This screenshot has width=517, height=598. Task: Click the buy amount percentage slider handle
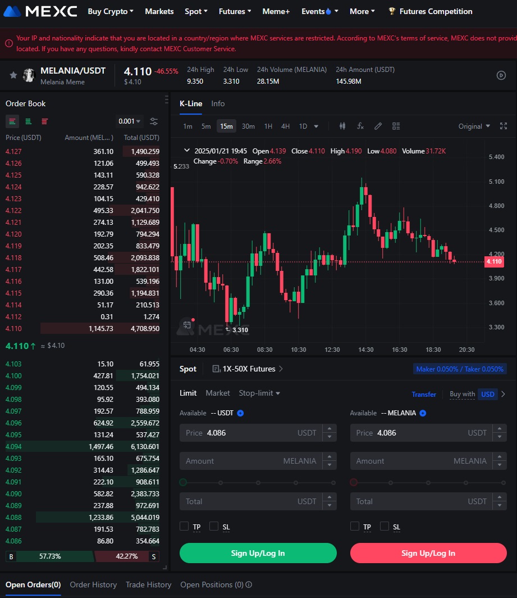(183, 482)
